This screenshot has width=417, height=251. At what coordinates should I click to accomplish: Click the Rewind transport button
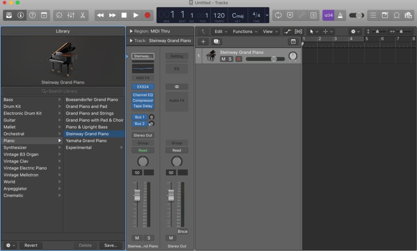(x=101, y=15)
